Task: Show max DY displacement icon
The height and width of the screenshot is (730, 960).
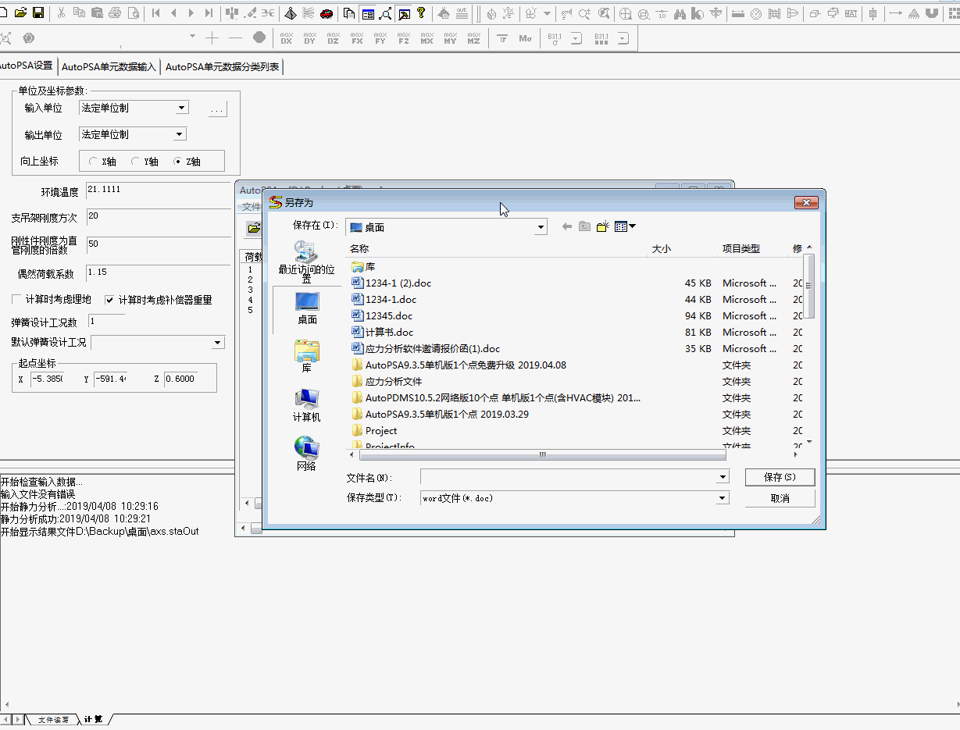Action: click(x=310, y=37)
